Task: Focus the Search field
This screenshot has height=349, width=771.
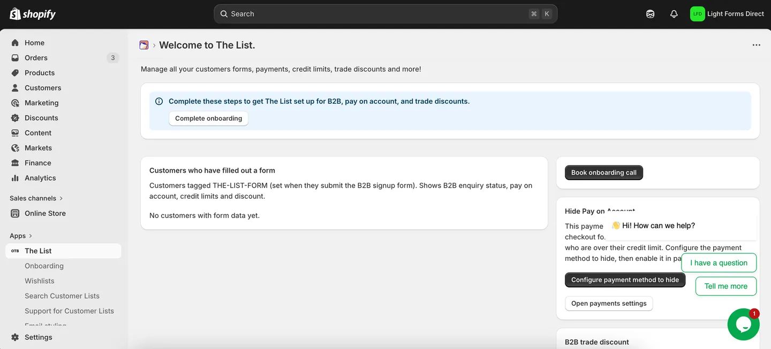Action: [x=385, y=14]
